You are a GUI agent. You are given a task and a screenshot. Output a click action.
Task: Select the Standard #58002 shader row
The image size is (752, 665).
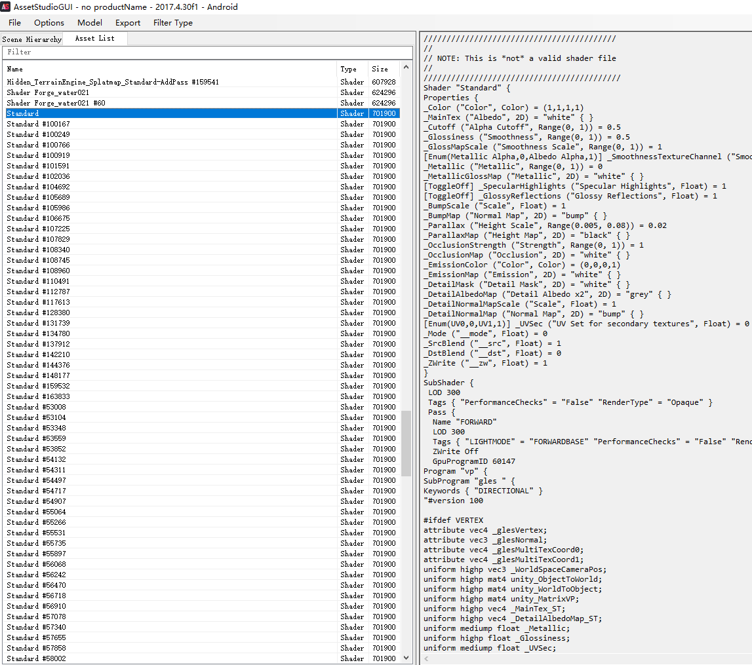(36, 658)
